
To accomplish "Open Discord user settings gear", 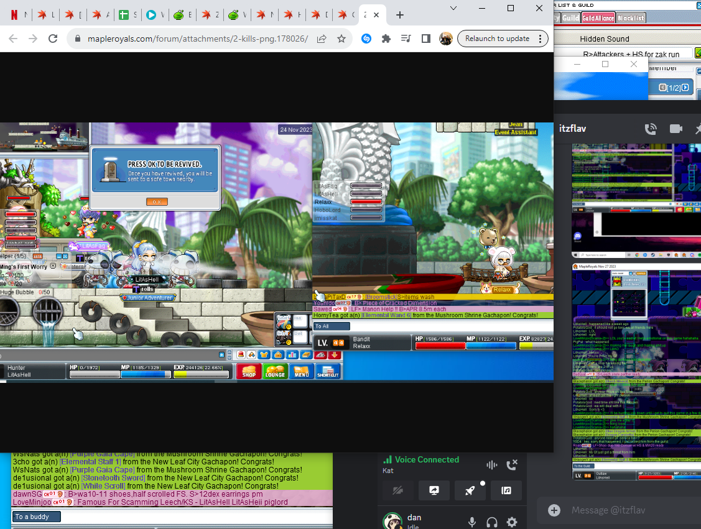I will [512, 522].
